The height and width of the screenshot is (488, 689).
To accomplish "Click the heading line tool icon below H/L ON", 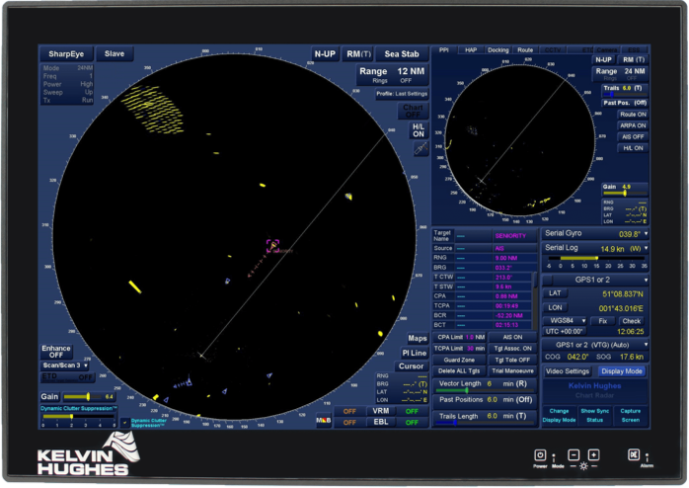I will coord(420,147).
